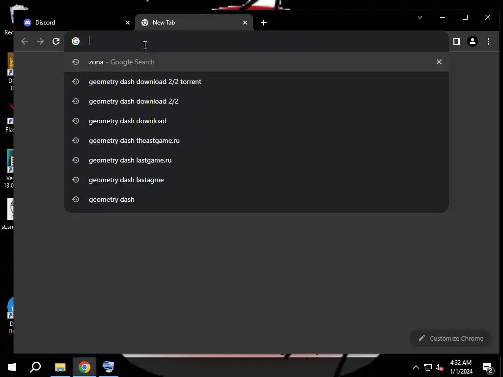Switch to the Discord tab
Screen dimensions: 503x377
coord(76,23)
